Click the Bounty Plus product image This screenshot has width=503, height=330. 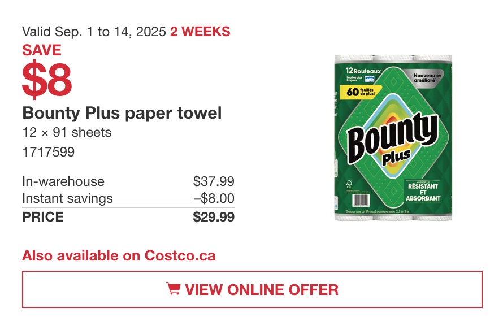[x=393, y=137]
